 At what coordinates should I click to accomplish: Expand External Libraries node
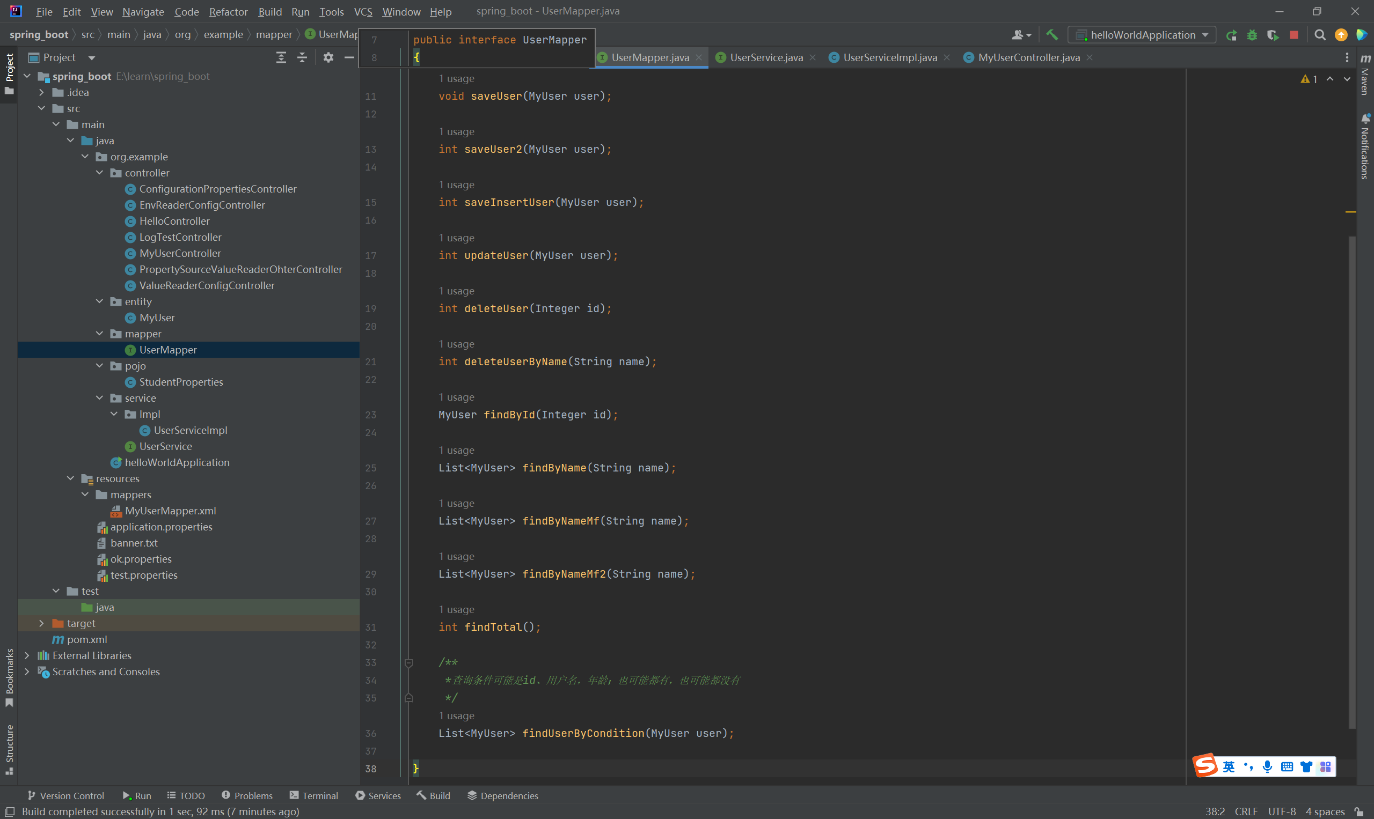point(27,655)
